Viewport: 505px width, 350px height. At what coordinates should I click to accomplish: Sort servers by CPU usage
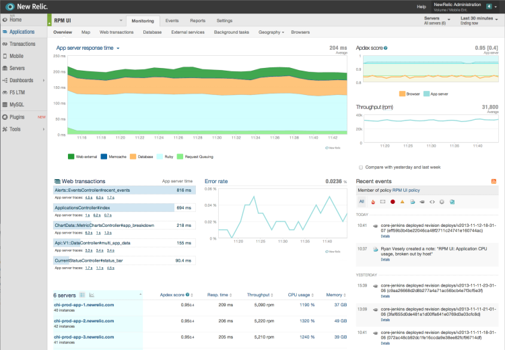pos(300,295)
